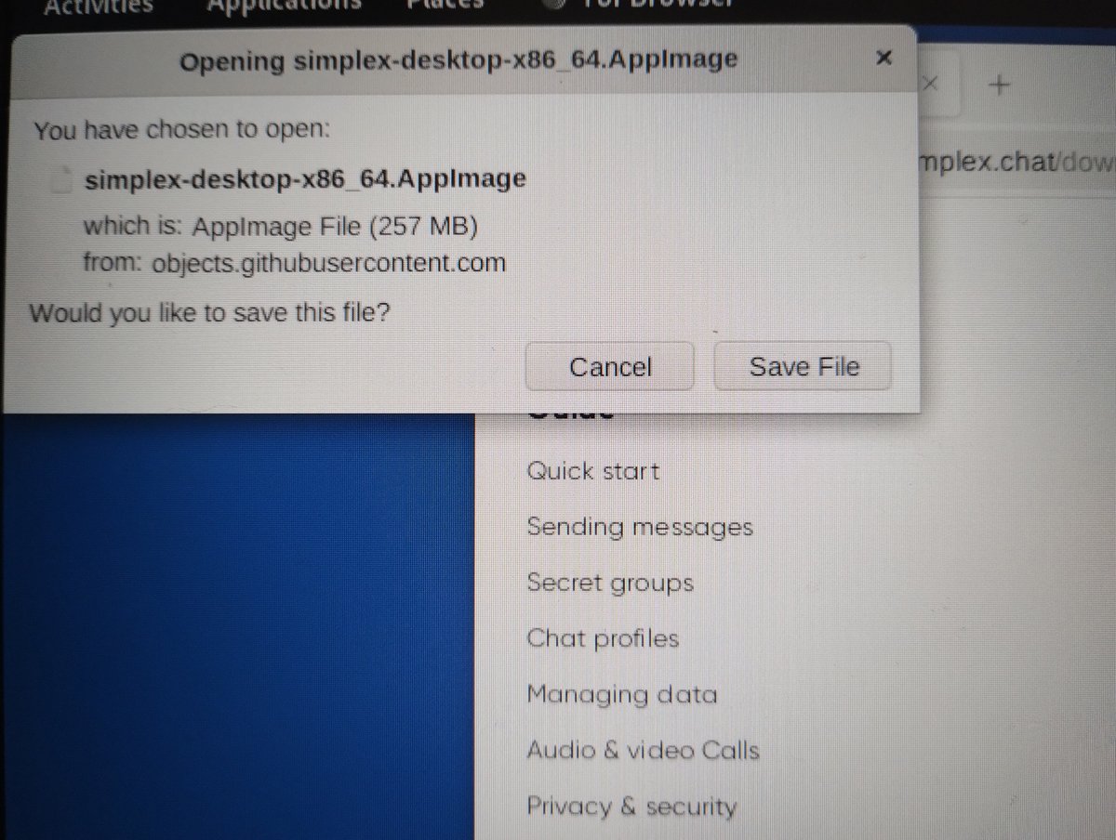The image size is (1116, 840).
Task: Go to Chat profiles guide page
Action: point(603,639)
